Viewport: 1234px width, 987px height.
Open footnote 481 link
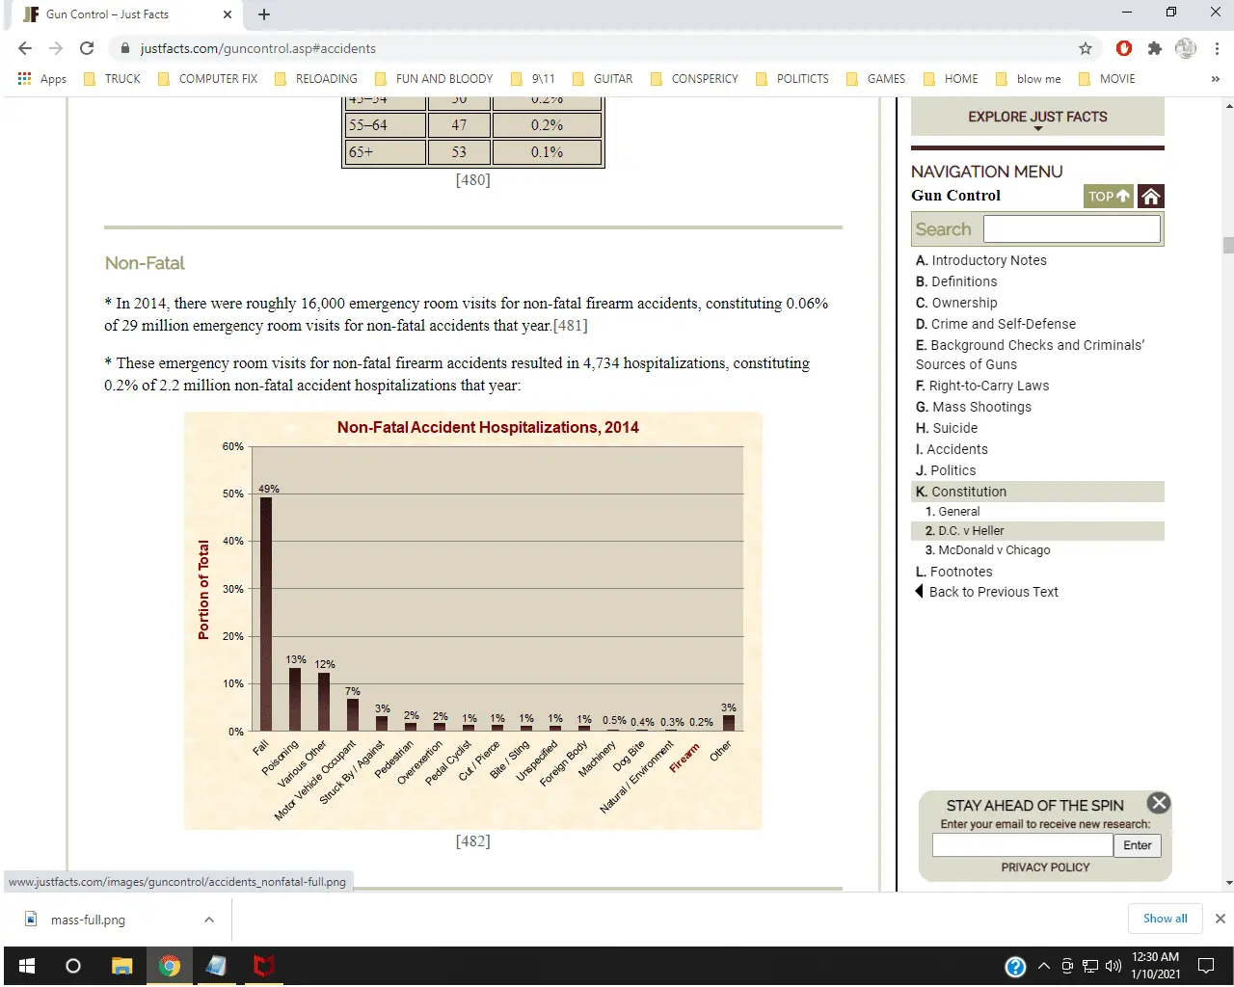570,326
